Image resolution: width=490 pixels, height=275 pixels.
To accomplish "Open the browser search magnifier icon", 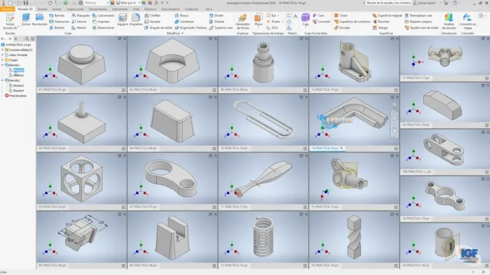I will coord(27,39).
